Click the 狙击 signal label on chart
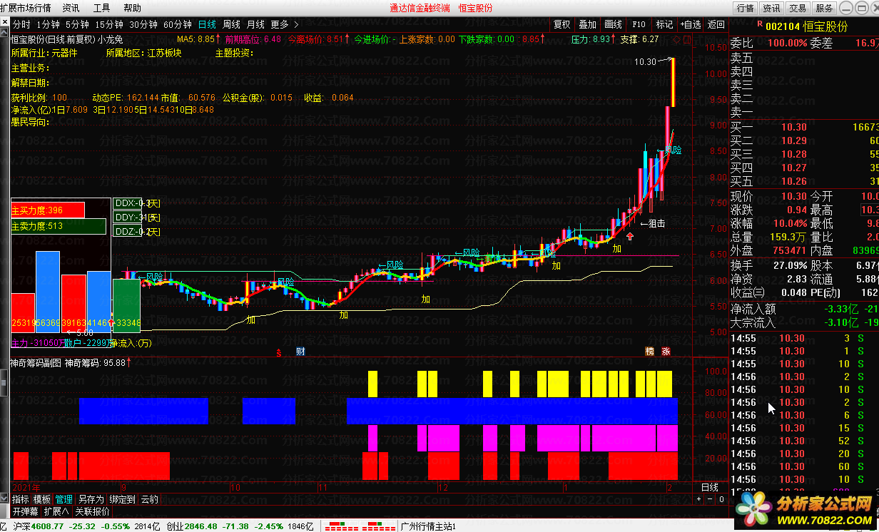 652,223
